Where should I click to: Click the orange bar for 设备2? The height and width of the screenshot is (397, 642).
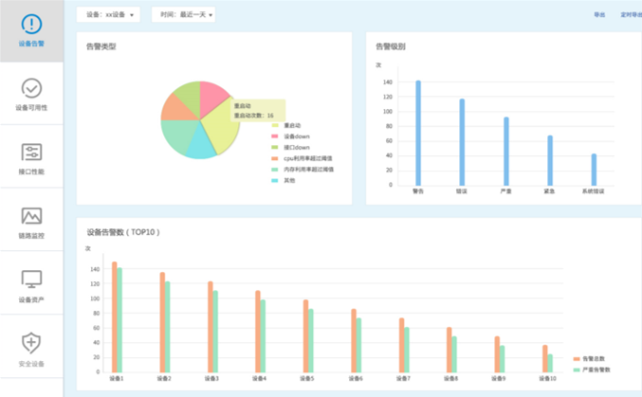pos(162,322)
